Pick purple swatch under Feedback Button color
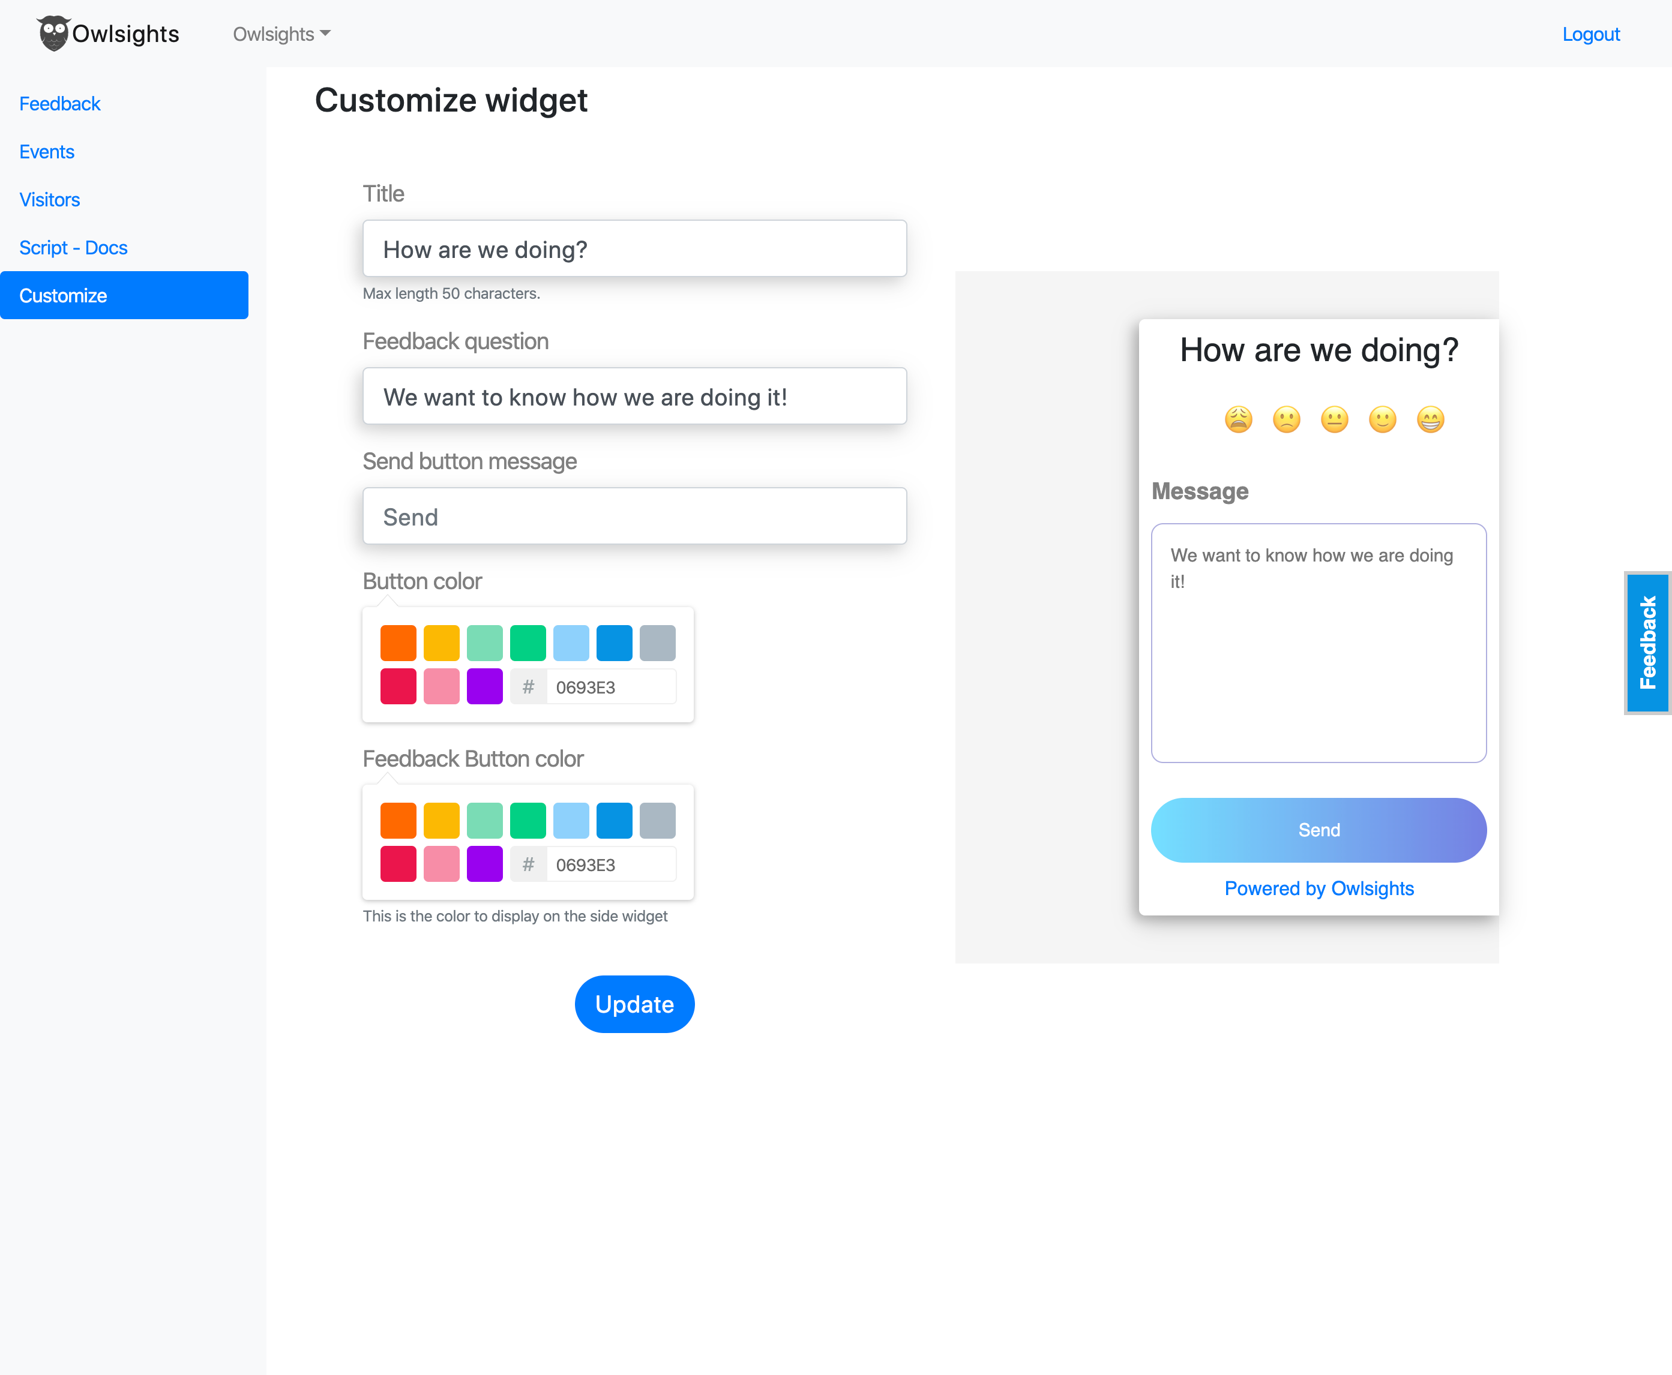The image size is (1672, 1375). click(484, 864)
